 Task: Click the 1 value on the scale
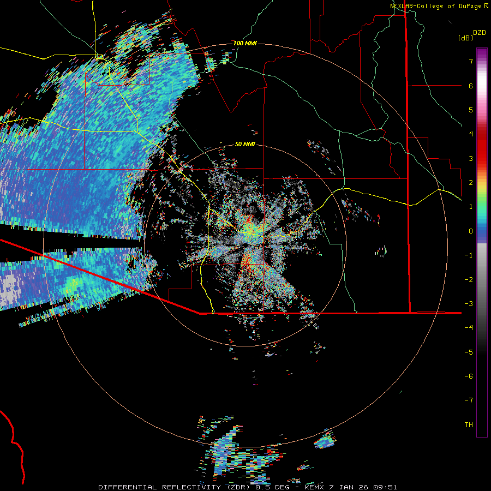471,207
